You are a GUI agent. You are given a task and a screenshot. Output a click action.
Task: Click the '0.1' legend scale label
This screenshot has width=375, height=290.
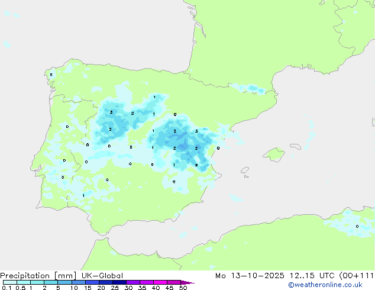(7, 288)
